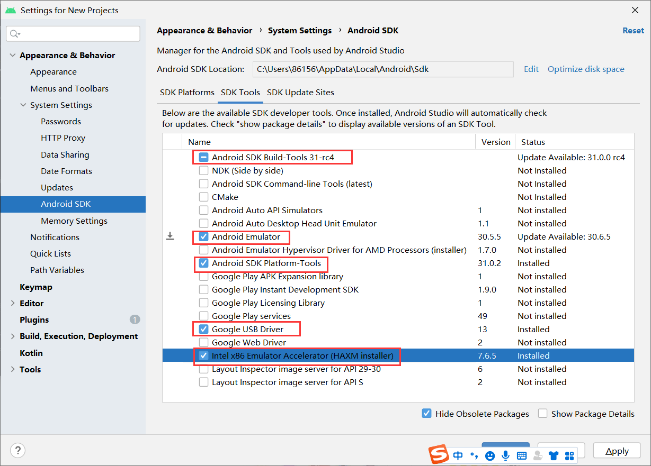
Task: Click the Optimize disk space link
Action: point(586,69)
